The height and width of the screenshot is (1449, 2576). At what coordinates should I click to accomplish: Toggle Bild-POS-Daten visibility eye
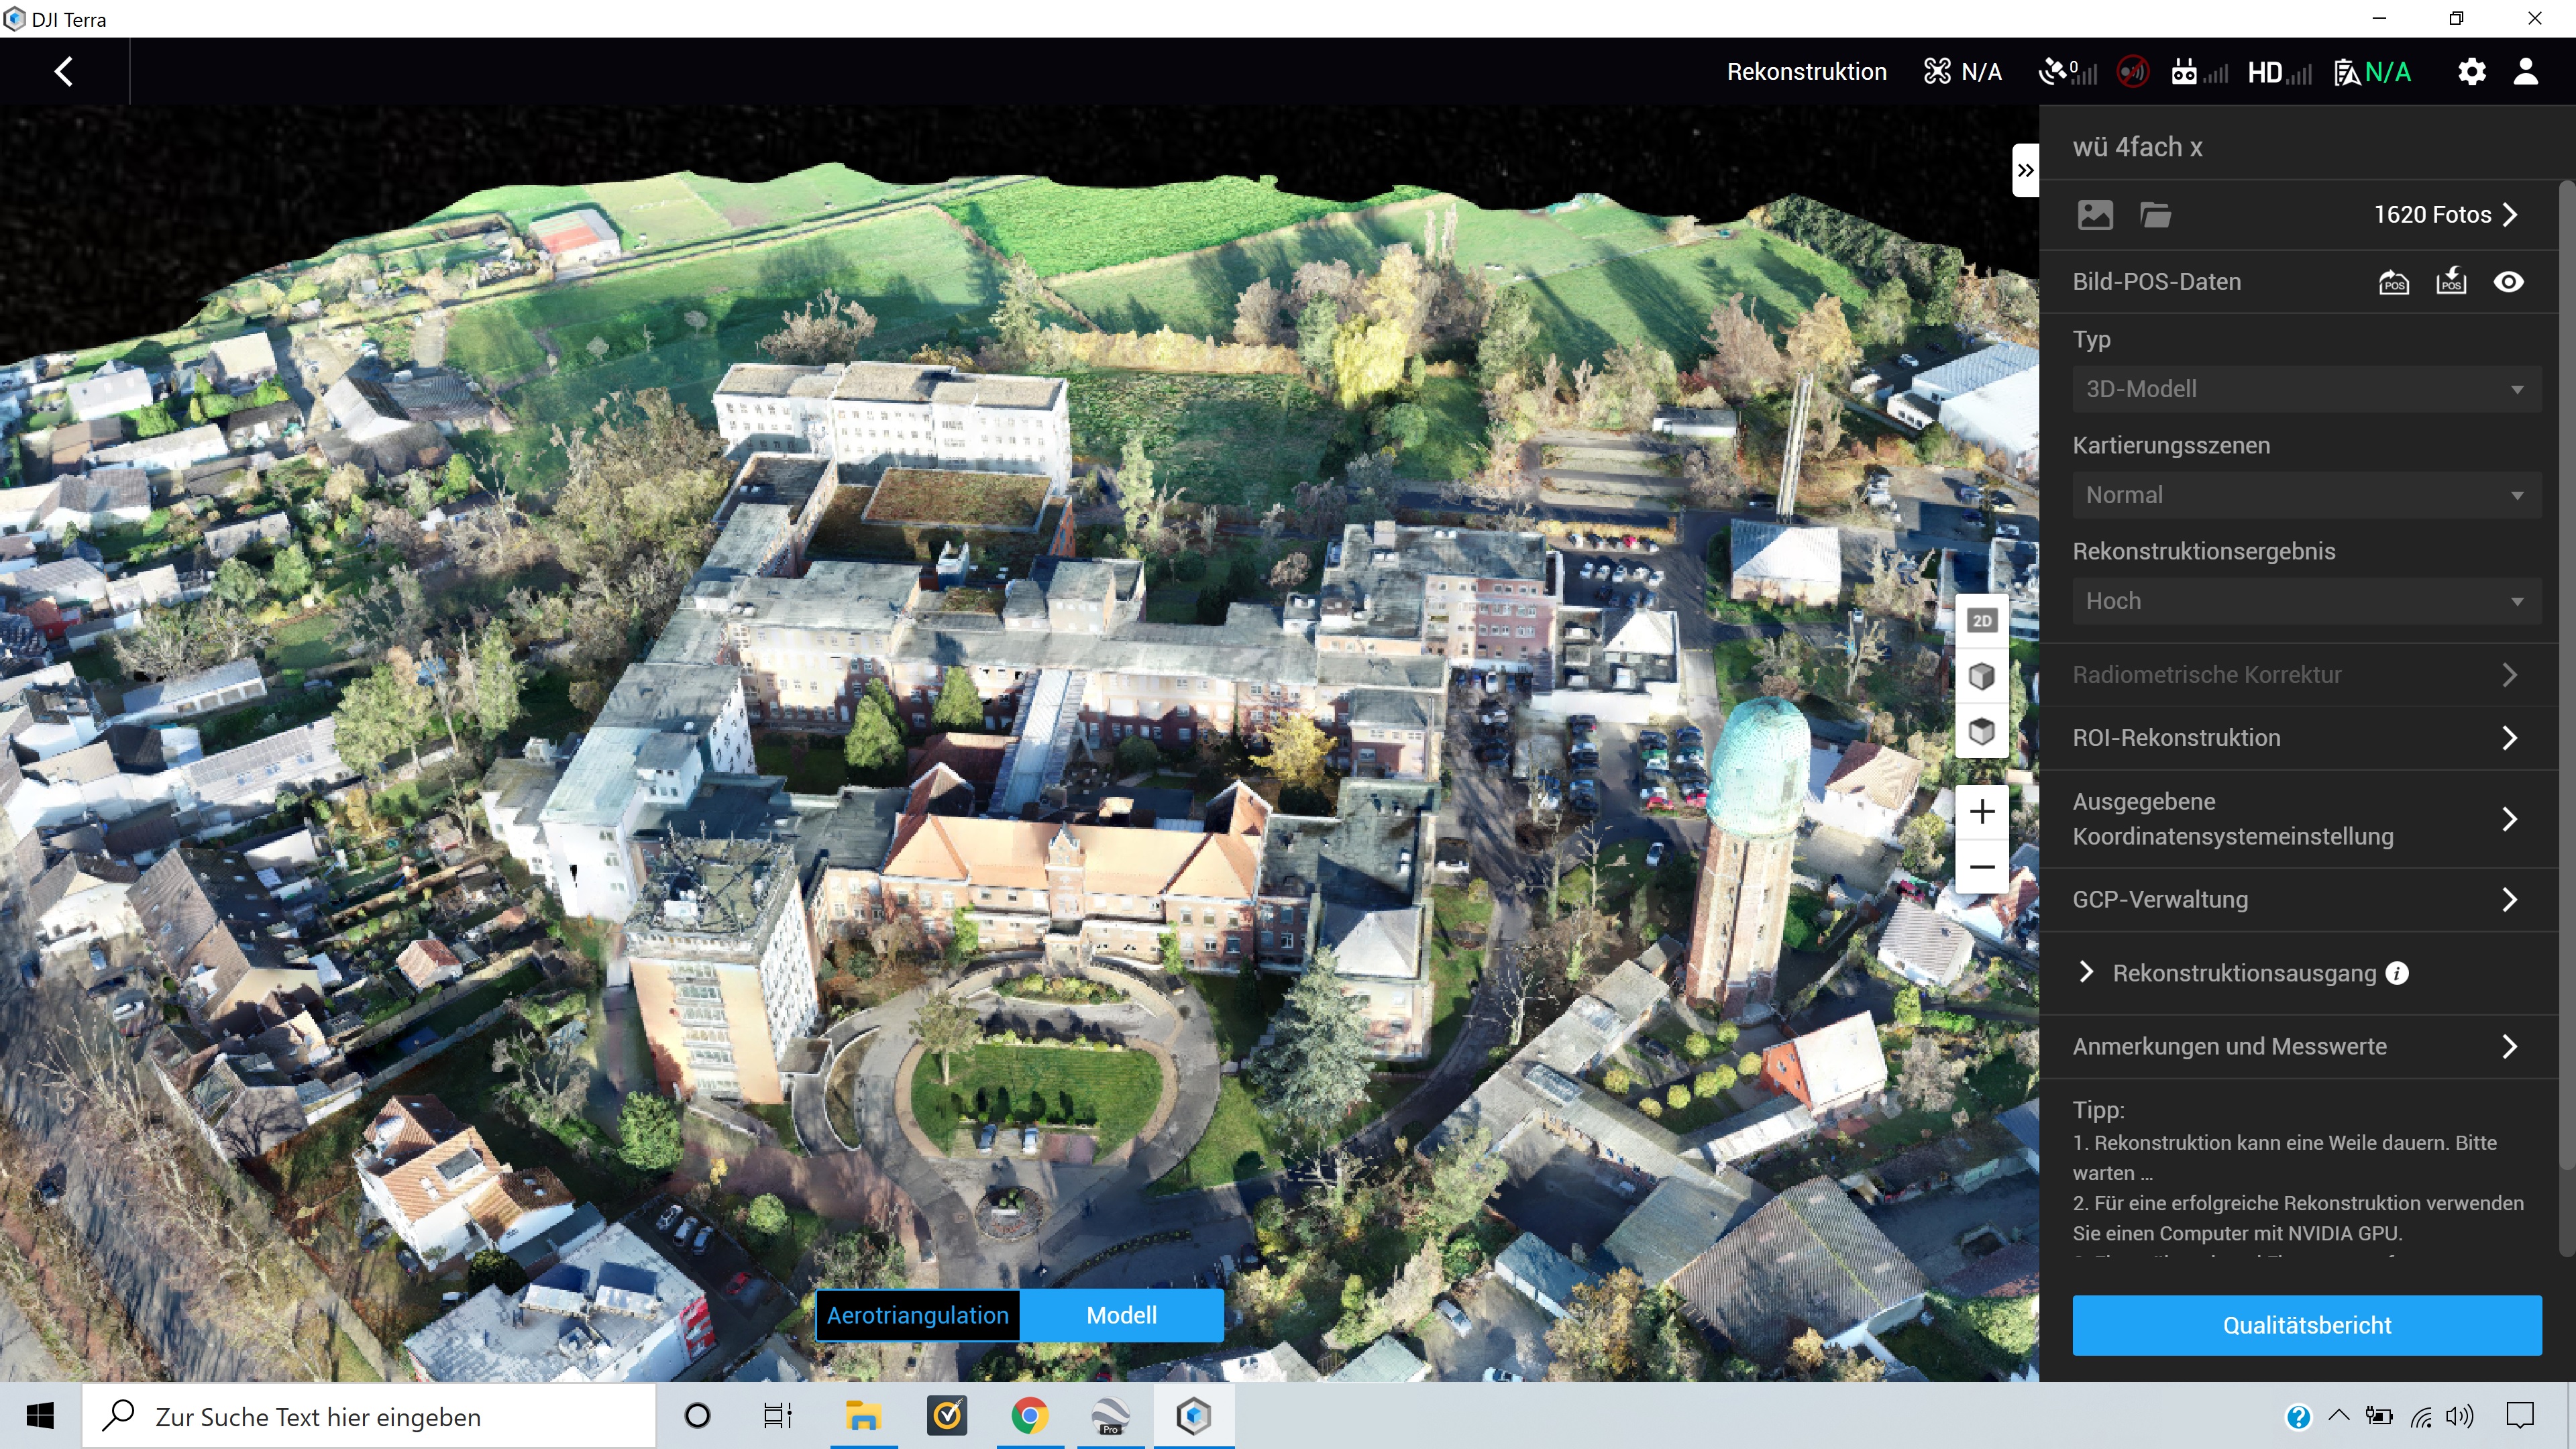[2508, 282]
